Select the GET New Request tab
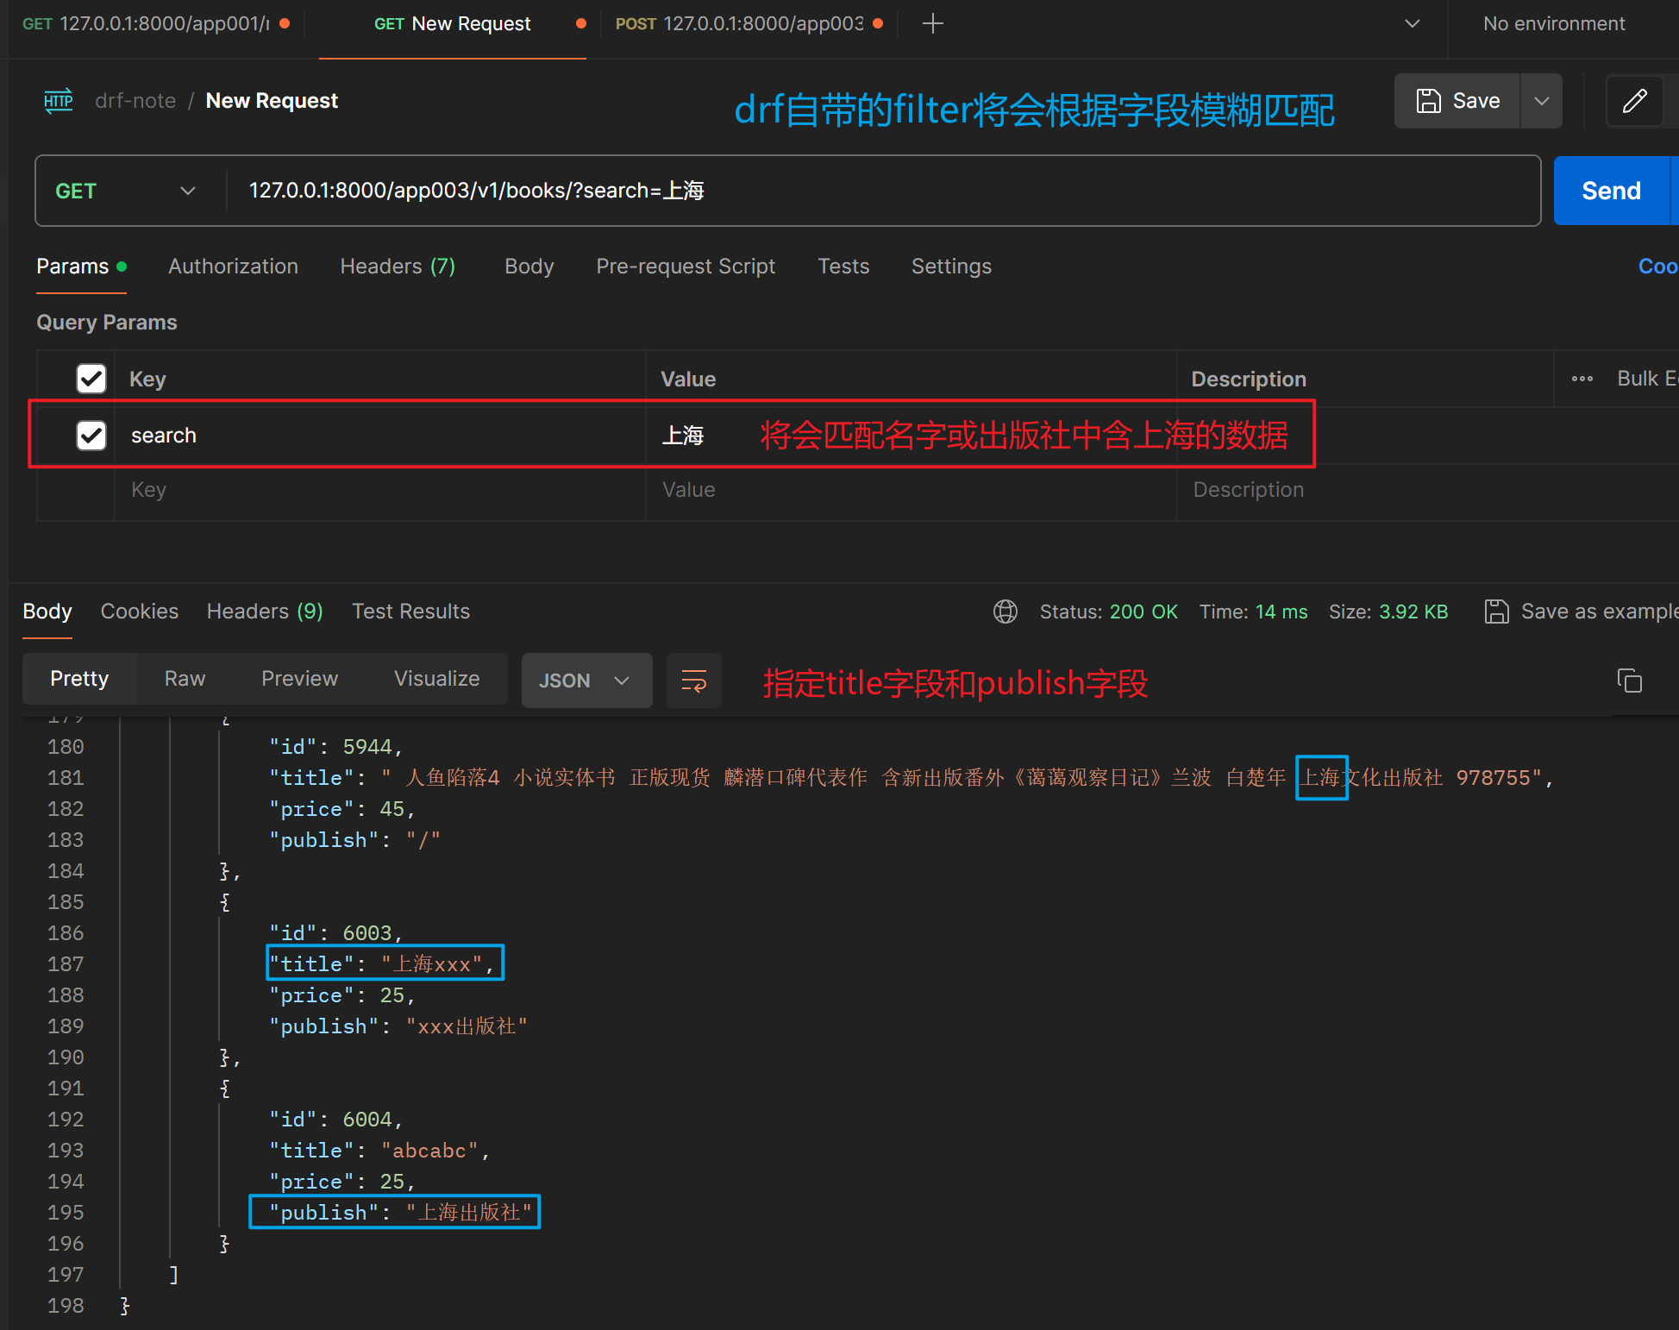Viewport: 1679px width, 1330px height. click(x=453, y=24)
